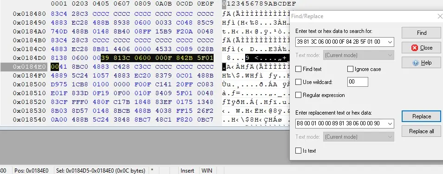Open the upper Text mode dropdown
Viewport: 443px width, 174px height.
pyautogui.click(x=358, y=55)
